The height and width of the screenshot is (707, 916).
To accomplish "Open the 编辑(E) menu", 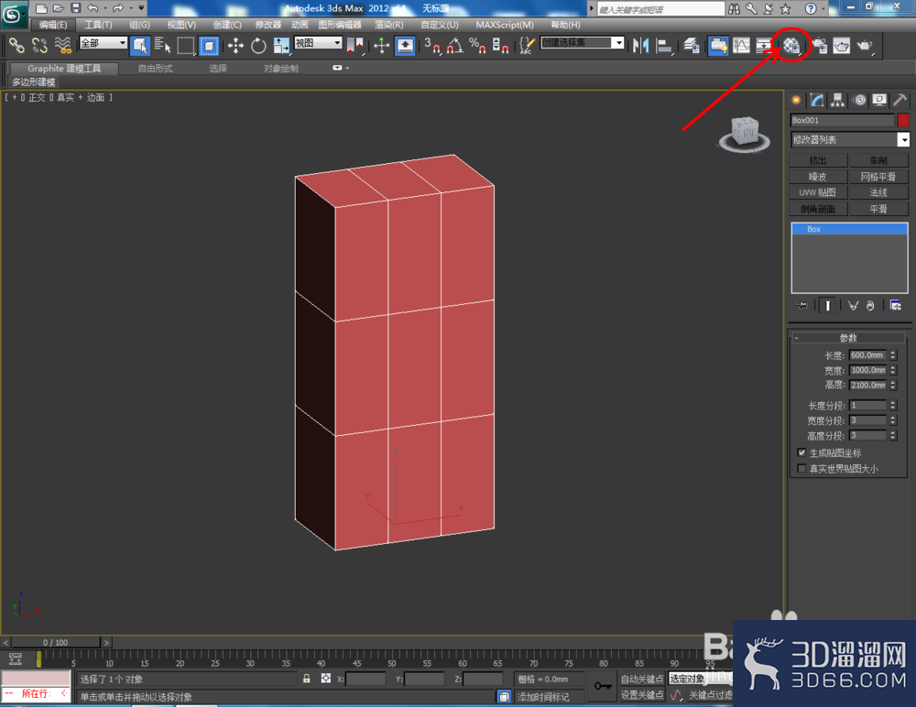I will point(52,25).
